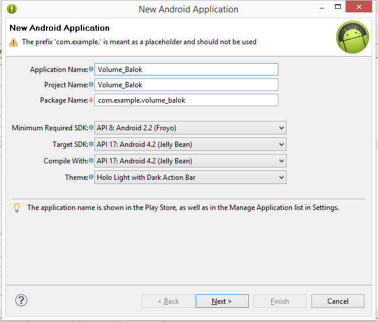
Task: Click the info icon beside Compile With
Action: [x=91, y=160]
